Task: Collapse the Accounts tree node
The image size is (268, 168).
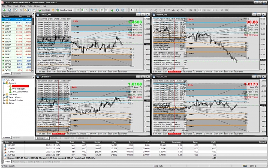Action: (4, 83)
